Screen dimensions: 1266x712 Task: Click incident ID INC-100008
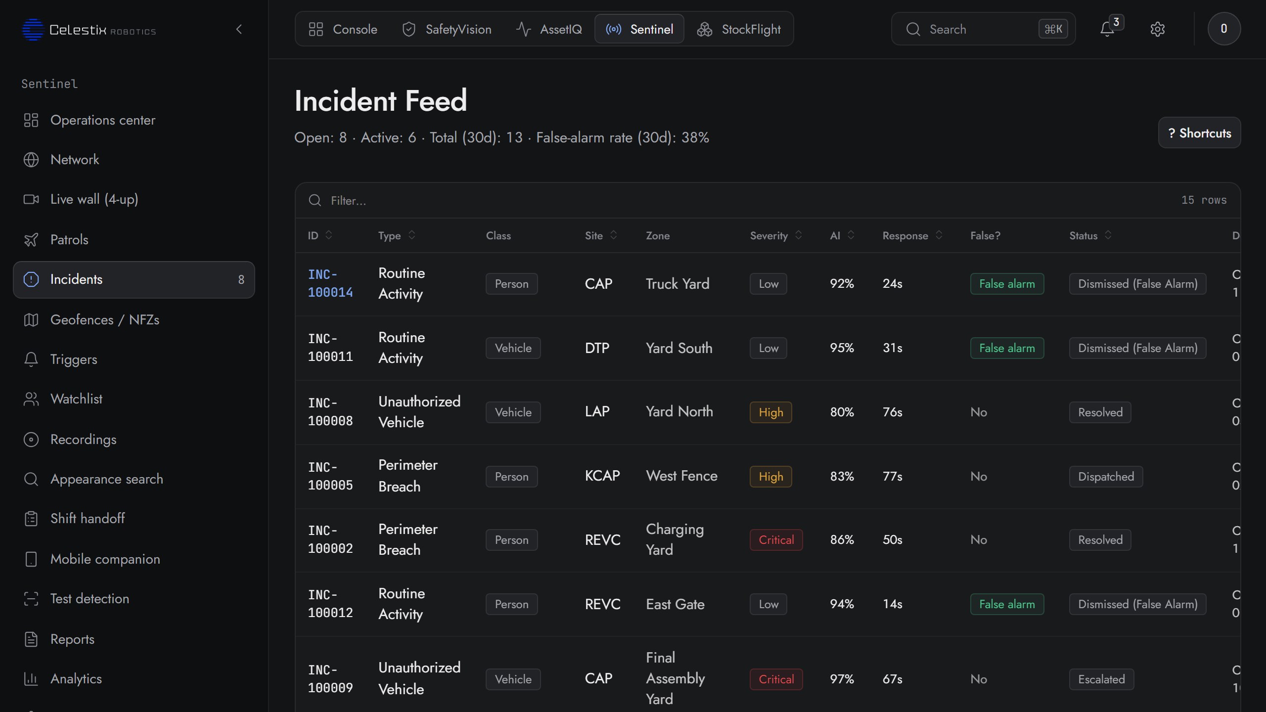click(330, 412)
